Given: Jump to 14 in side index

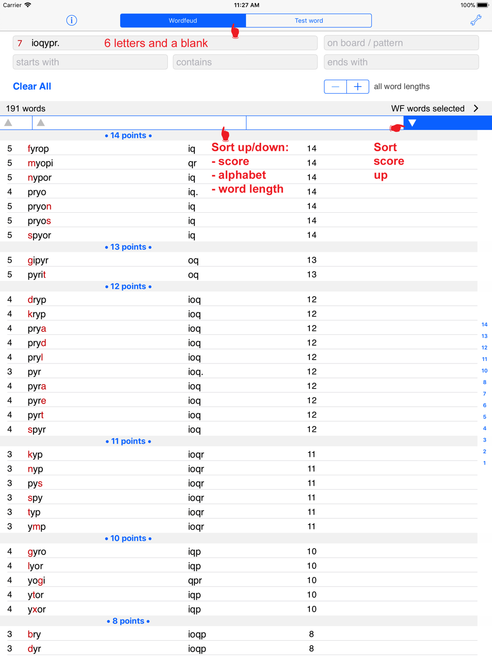Looking at the screenshot, I should [x=485, y=325].
